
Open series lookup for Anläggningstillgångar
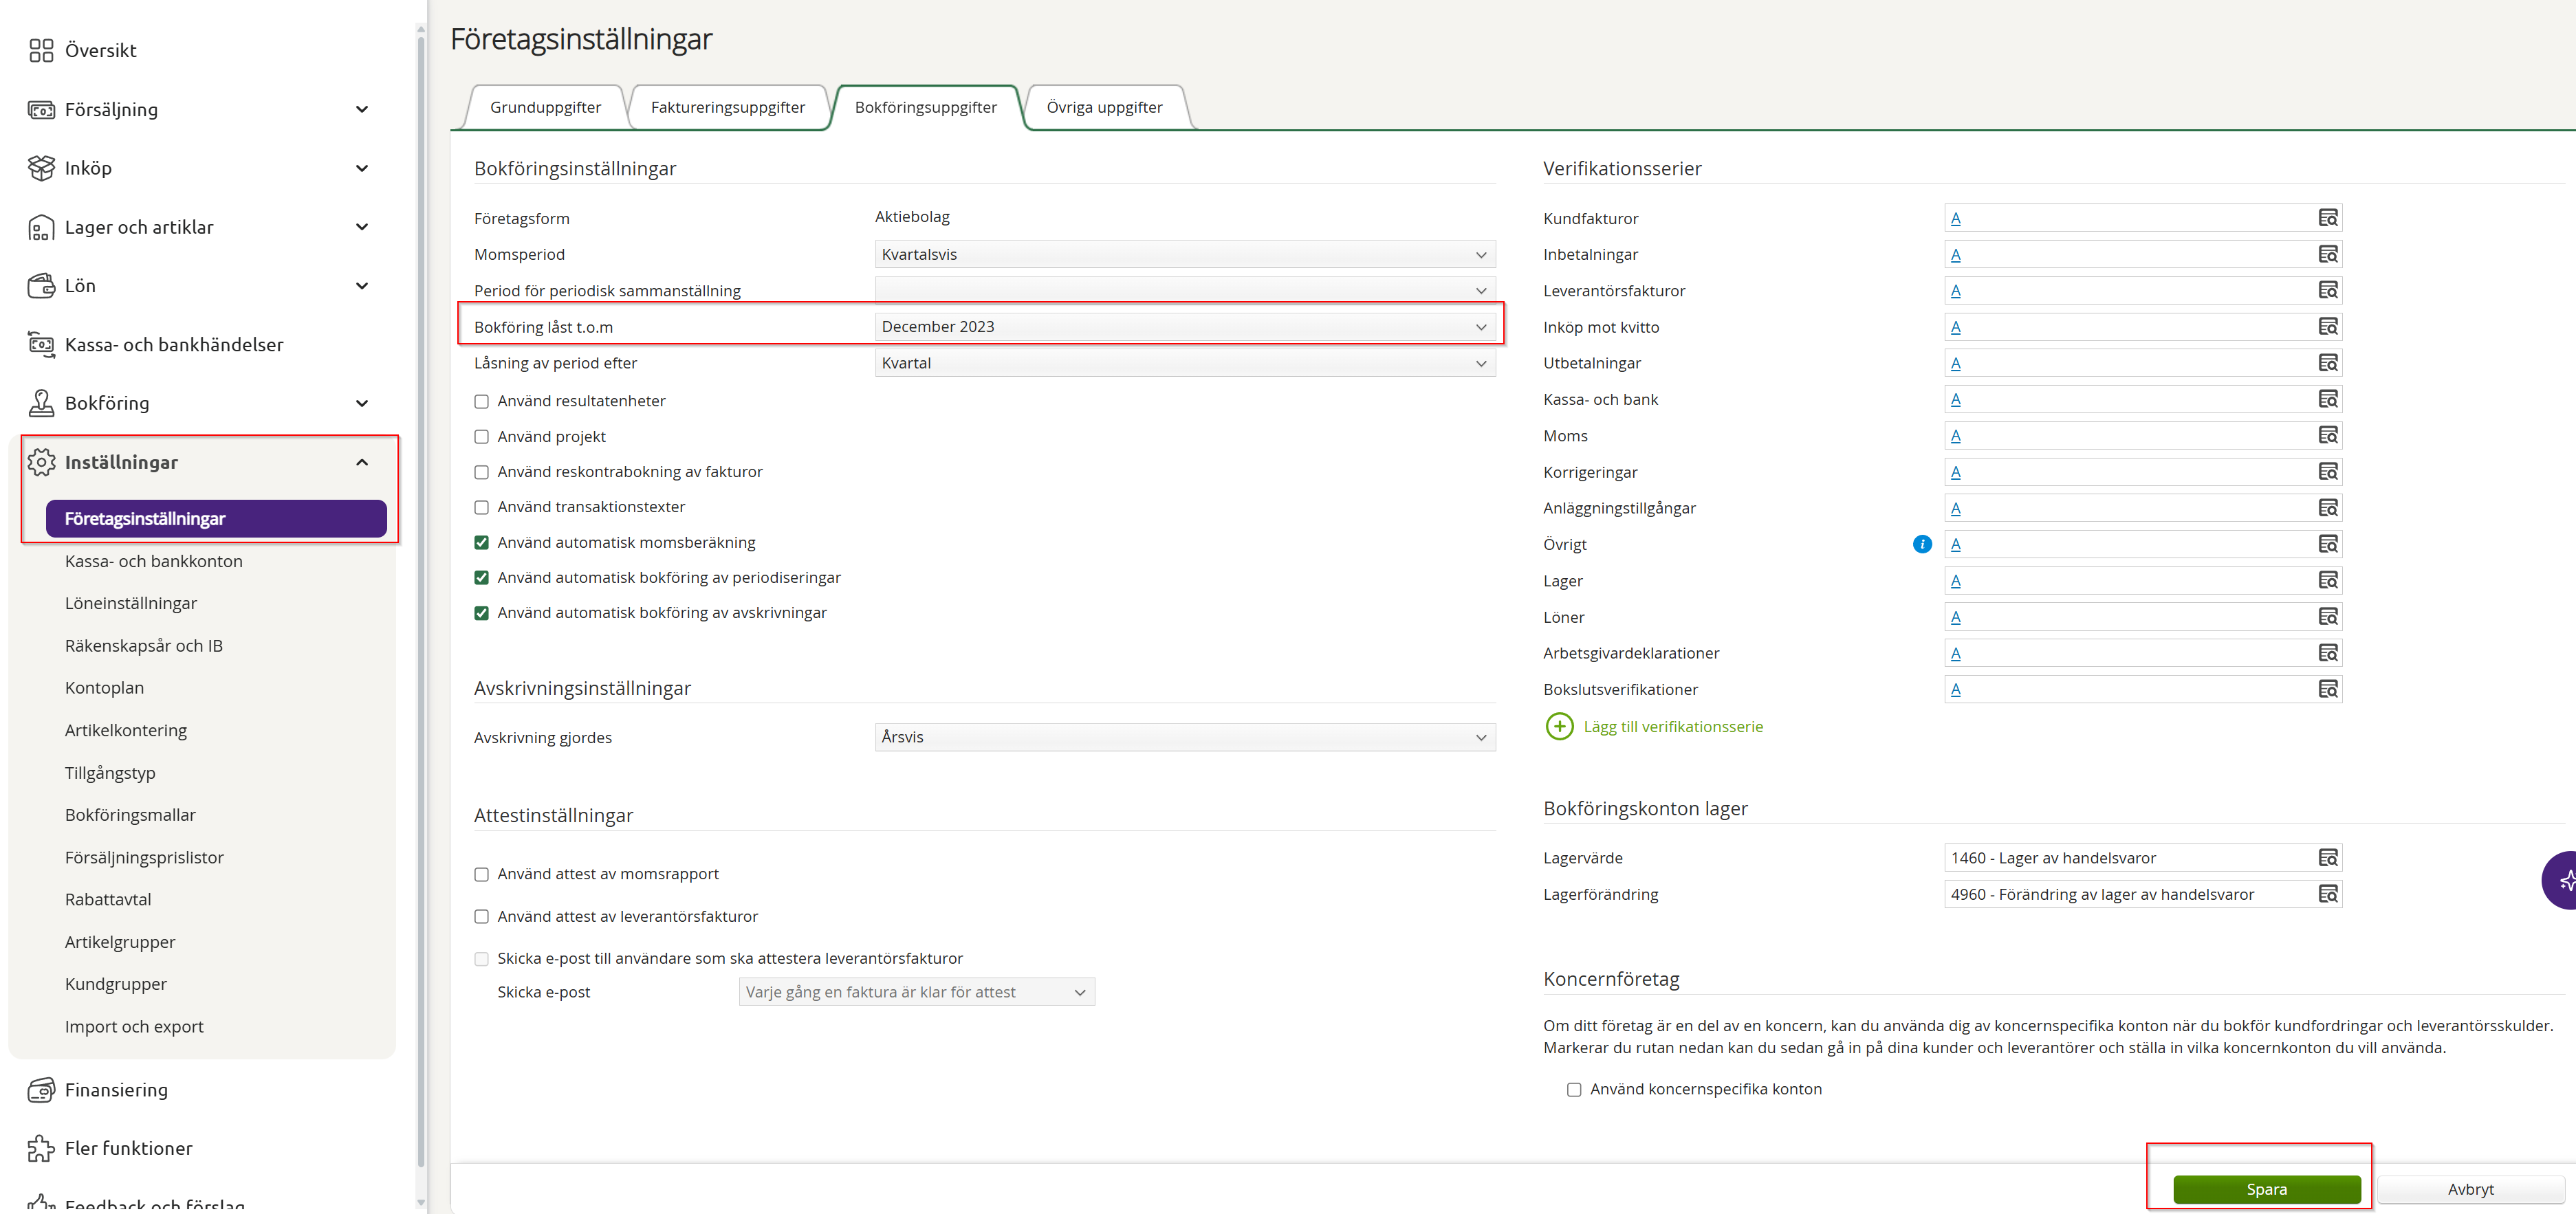click(2328, 508)
